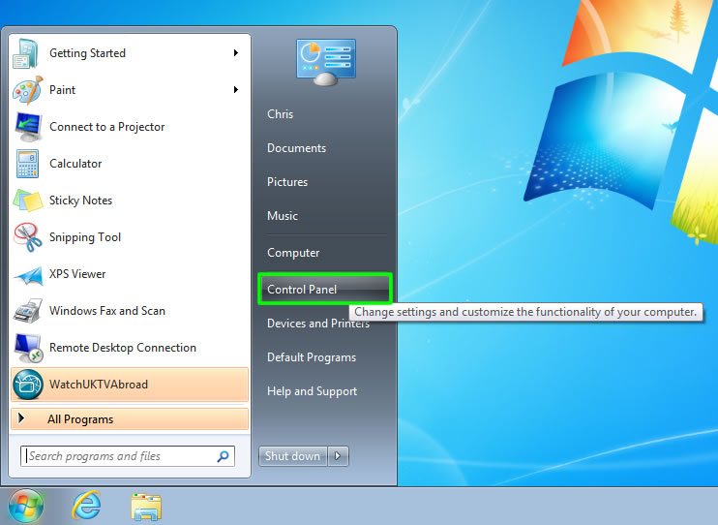Click the Windows Start orb

point(25,507)
